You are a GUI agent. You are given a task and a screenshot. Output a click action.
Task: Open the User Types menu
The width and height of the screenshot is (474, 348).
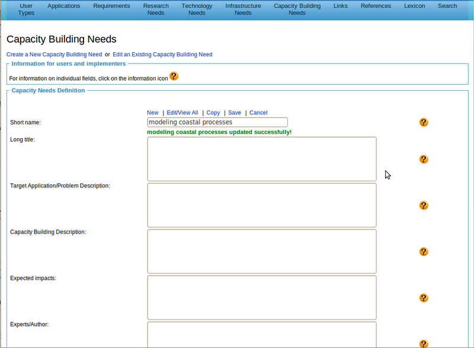(26, 9)
